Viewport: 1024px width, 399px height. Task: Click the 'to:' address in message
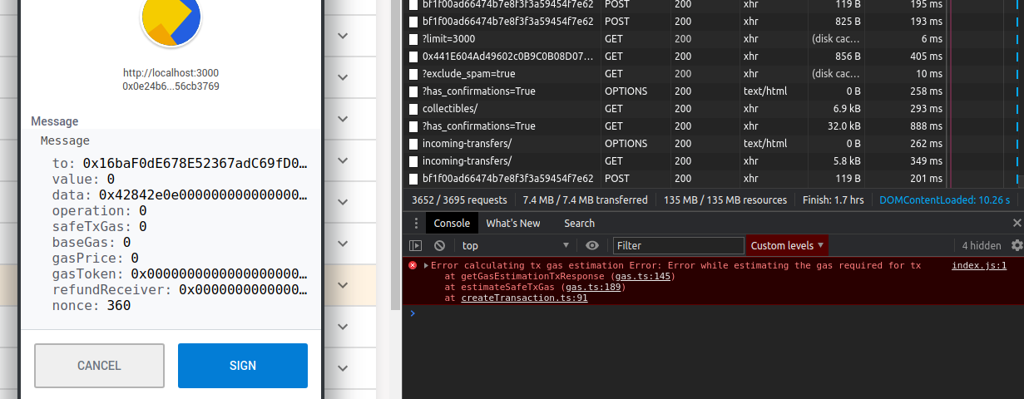point(195,163)
